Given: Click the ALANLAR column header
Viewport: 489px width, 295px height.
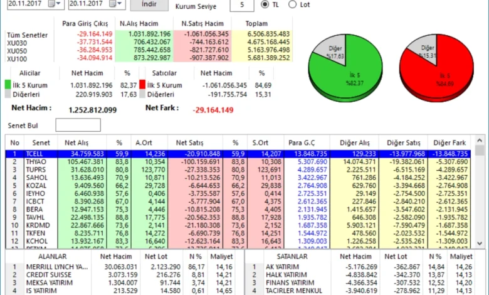Looking at the screenshot, I should [53, 257].
